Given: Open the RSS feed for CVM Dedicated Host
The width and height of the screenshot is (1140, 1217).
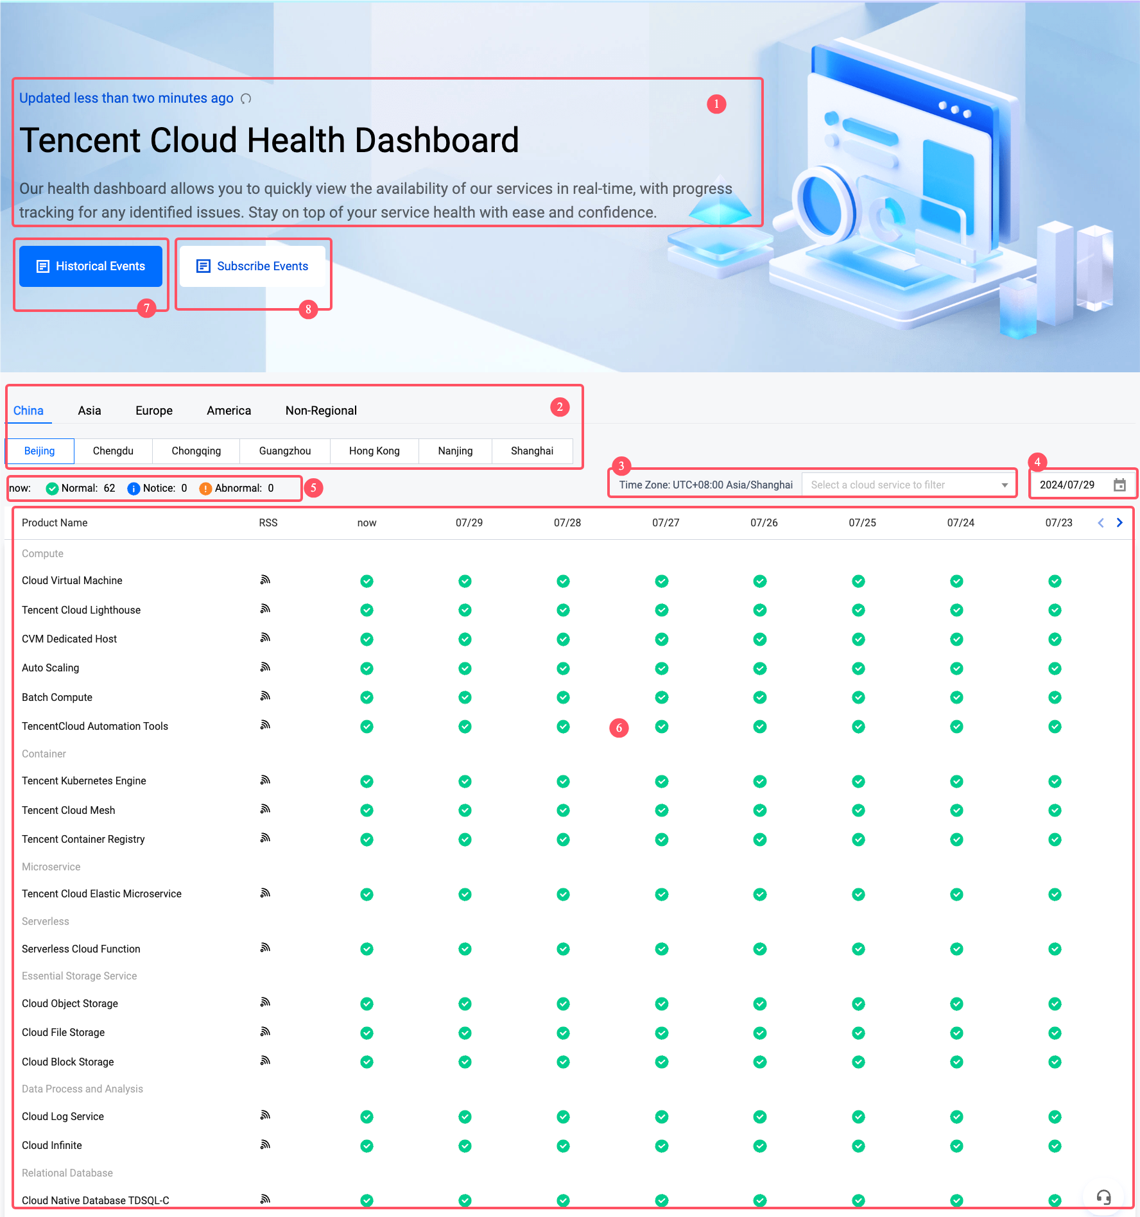Looking at the screenshot, I should [x=265, y=638].
